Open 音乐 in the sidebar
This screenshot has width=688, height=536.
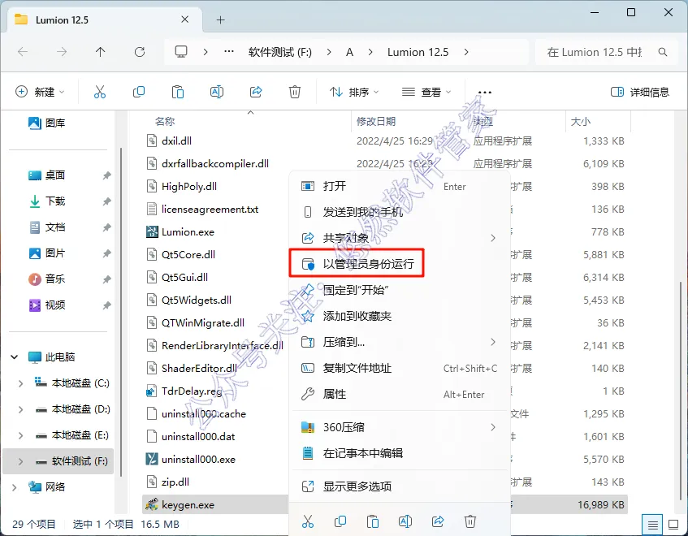47,279
